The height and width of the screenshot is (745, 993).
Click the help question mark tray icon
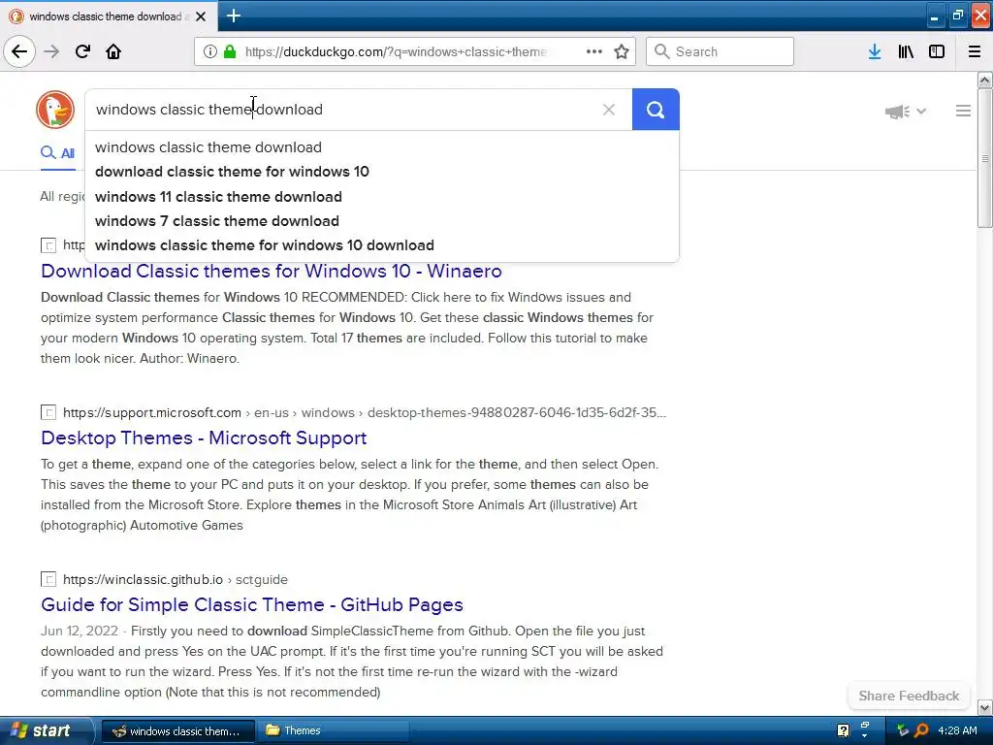click(843, 730)
